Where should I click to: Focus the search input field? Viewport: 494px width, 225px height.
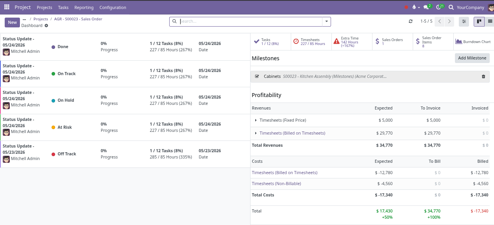pyautogui.click(x=251, y=22)
